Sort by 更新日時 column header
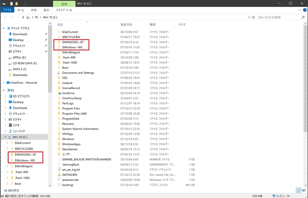Screen dimensions: 308x198 pos(134,25)
